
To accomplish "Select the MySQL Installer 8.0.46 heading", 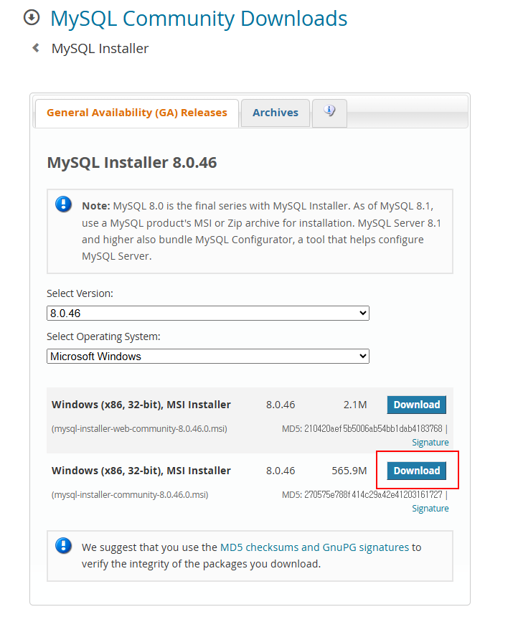I will pyautogui.click(x=132, y=163).
